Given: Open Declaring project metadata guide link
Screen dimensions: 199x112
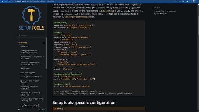Looking at the screenshot, I should pos(76,17).
